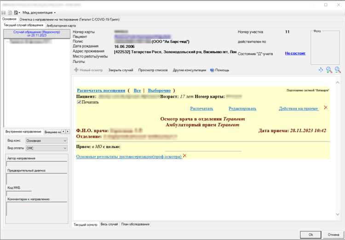Click the address text starting with [422532] Татарстан
345x240 pixels.
coord(175,52)
